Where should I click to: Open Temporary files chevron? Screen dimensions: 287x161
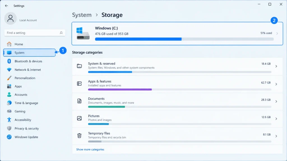[276, 136]
